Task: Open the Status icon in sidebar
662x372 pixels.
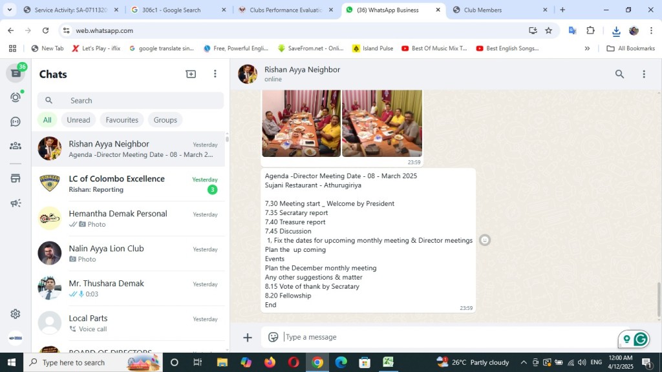Action: point(16,98)
